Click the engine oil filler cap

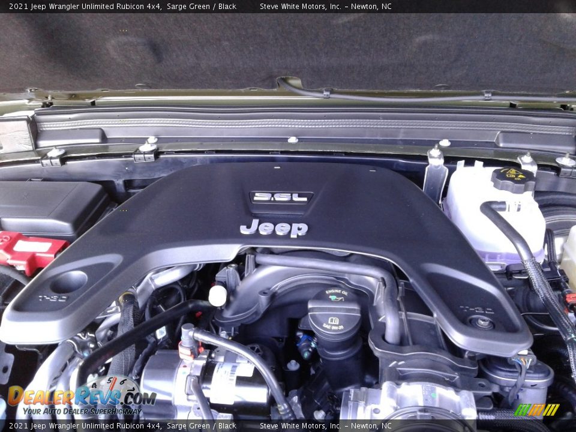pyautogui.click(x=334, y=310)
